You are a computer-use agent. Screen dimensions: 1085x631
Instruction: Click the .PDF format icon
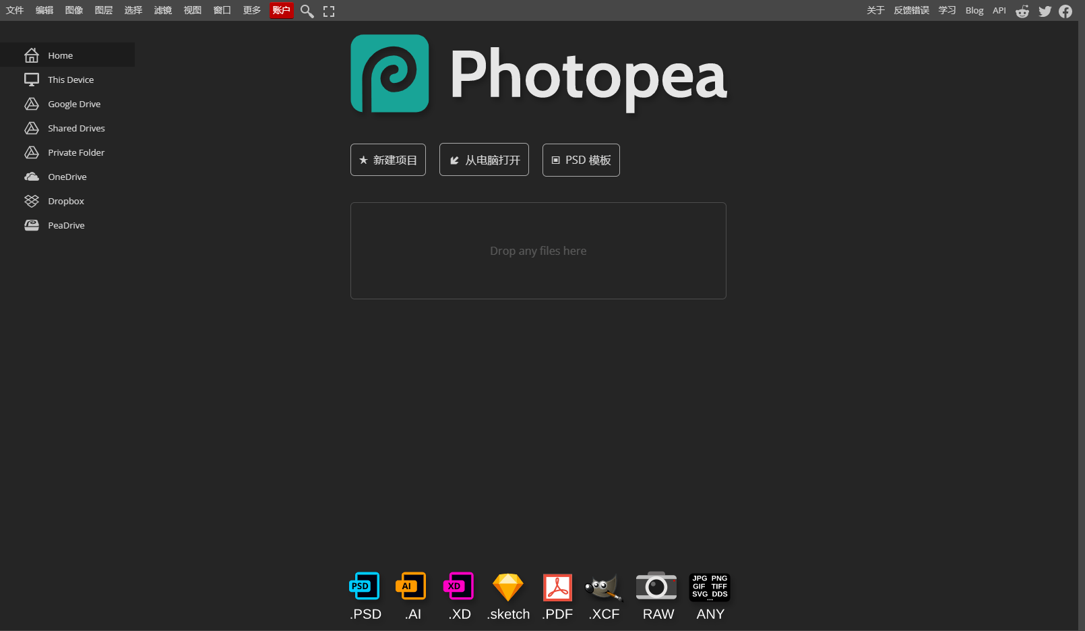tap(557, 587)
